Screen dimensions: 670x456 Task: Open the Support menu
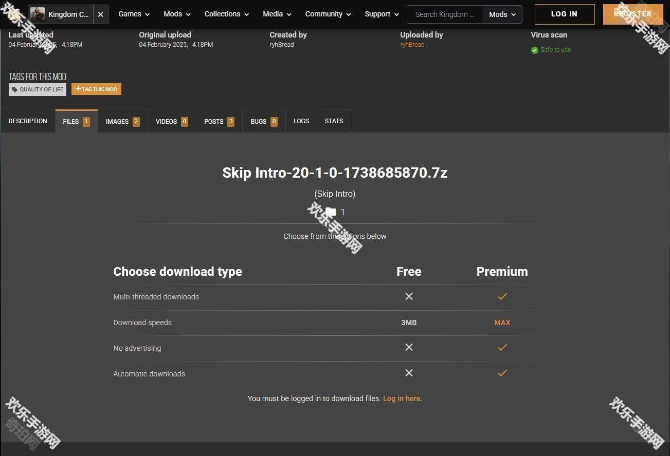point(382,14)
